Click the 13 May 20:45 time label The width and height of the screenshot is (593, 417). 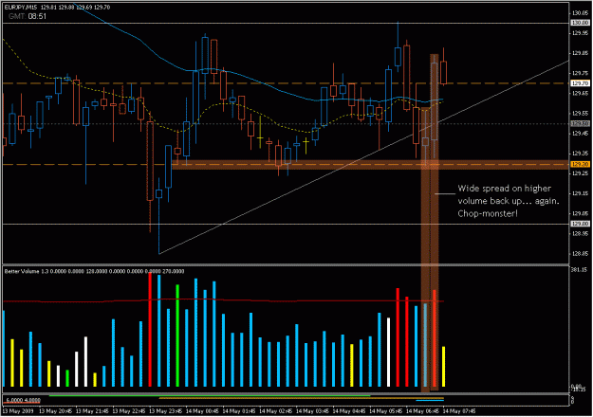[x=56, y=411]
